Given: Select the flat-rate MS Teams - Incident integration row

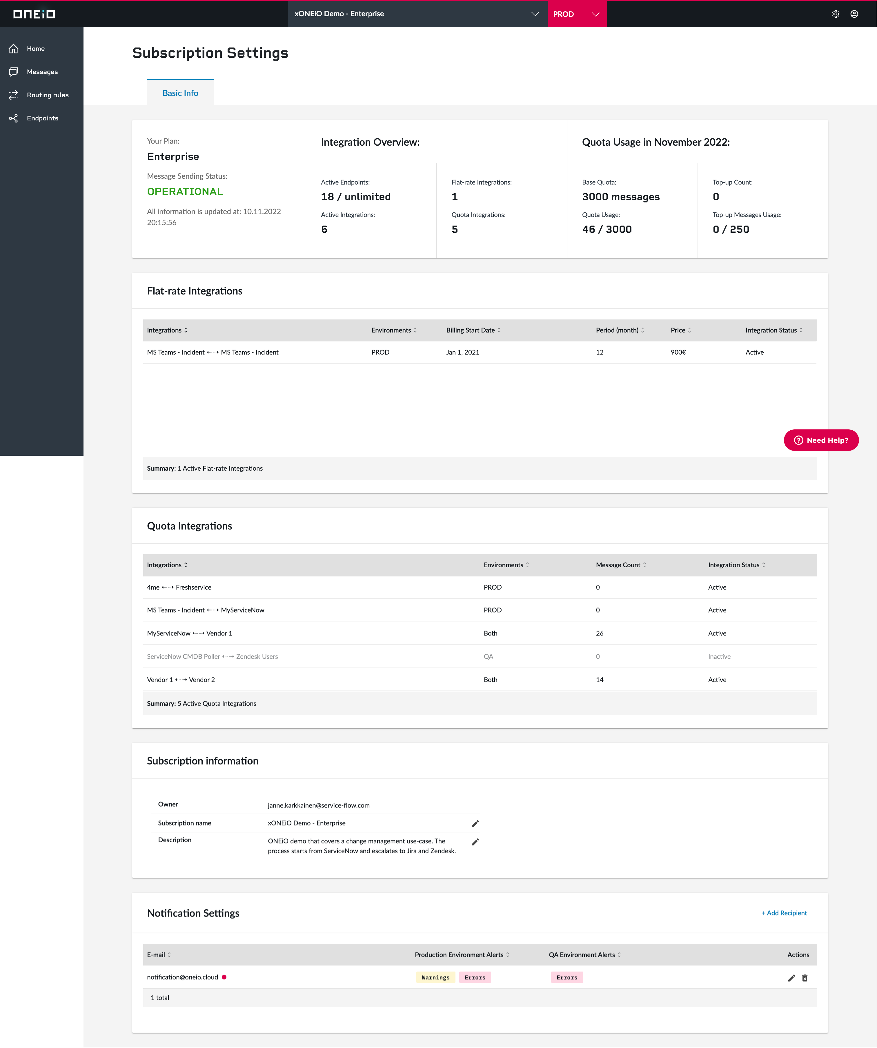Looking at the screenshot, I should pyautogui.click(x=480, y=352).
